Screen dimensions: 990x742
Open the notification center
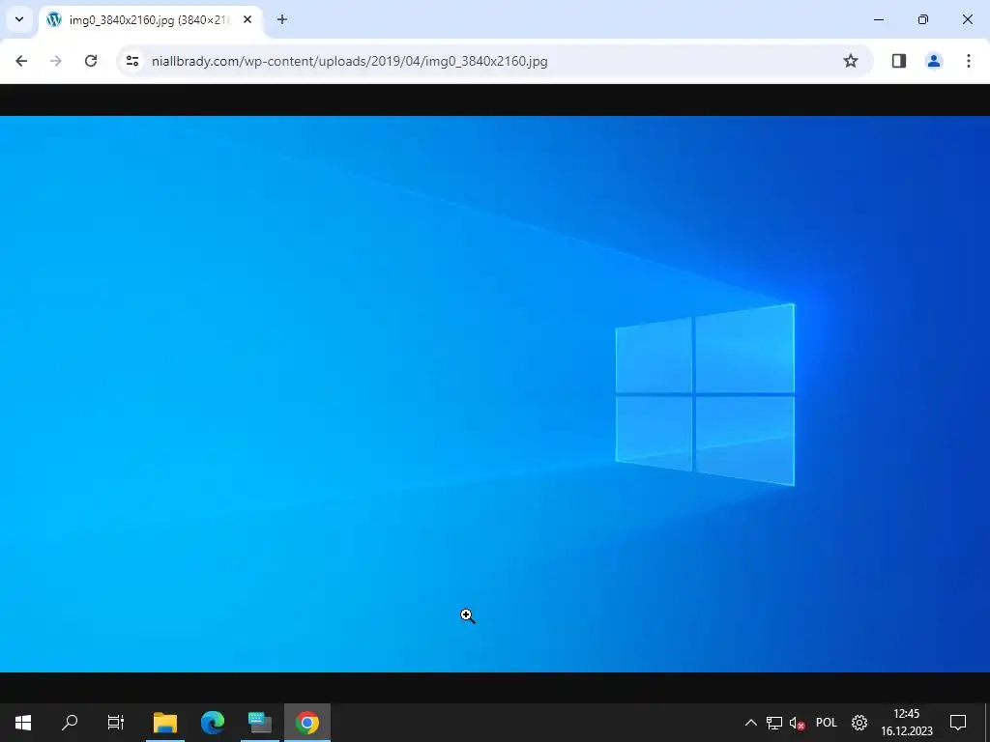pyautogui.click(x=958, y=723)
